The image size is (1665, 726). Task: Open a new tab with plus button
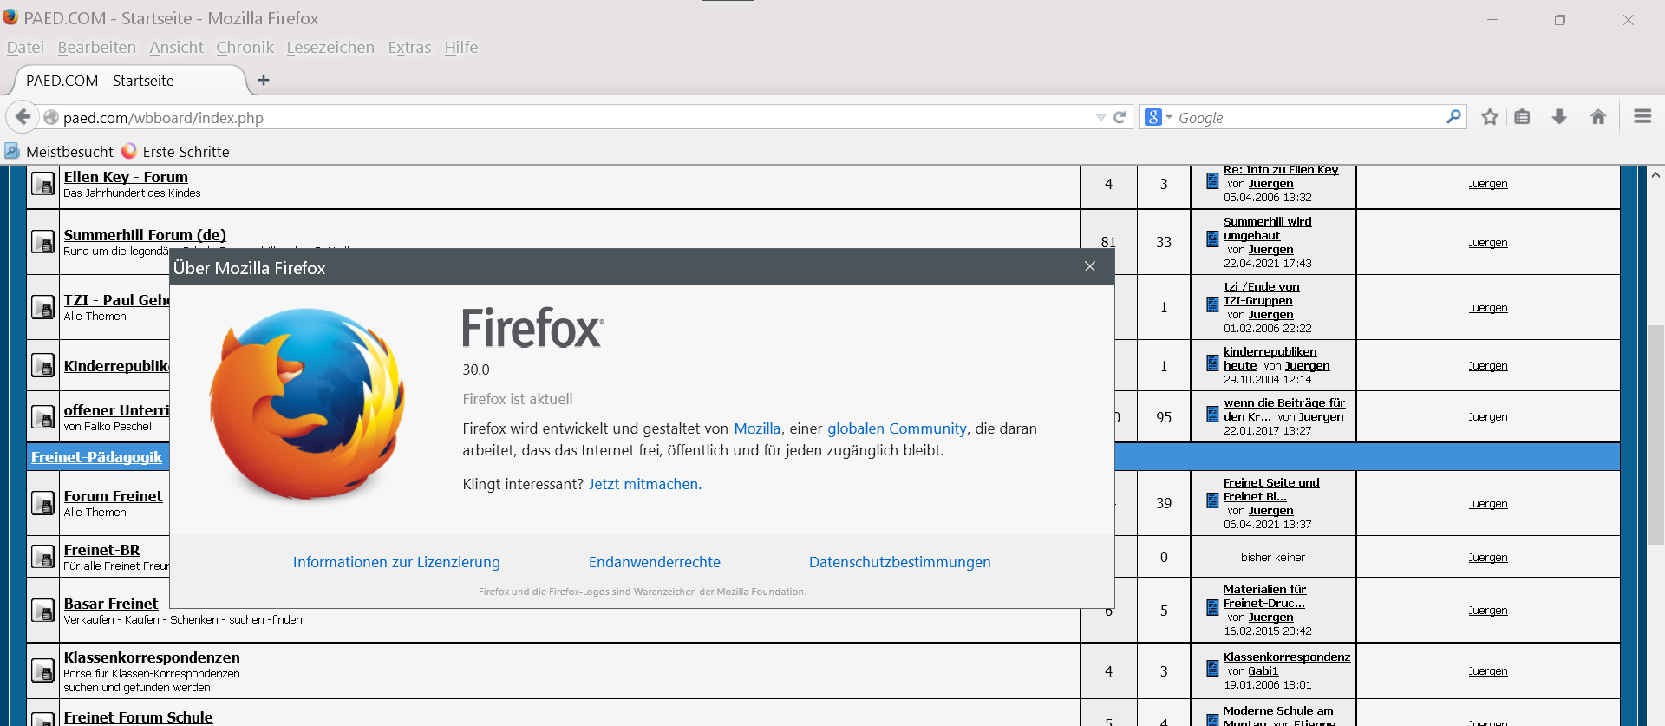tap(264, 81)
